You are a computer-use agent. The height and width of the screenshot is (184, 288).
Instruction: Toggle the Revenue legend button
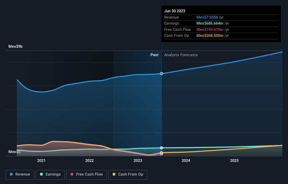(x=20, y=175)
